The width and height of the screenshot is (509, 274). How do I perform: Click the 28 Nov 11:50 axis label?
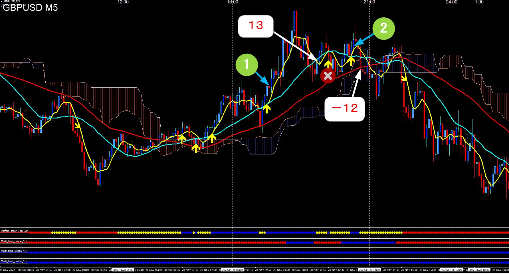[318, 270]
